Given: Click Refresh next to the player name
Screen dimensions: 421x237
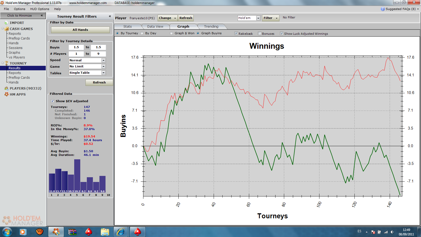Looking at the screenshot, I should coord(186,18).
